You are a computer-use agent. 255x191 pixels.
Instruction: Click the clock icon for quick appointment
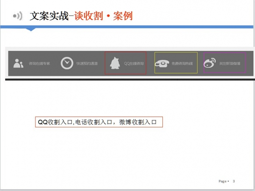point(67,63)
